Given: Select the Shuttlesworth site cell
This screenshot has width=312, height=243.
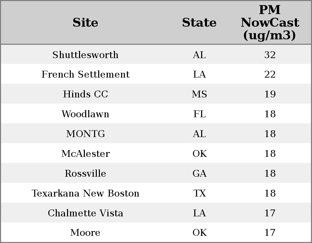Looking at the screenshot, I should [x=86, y=55].
